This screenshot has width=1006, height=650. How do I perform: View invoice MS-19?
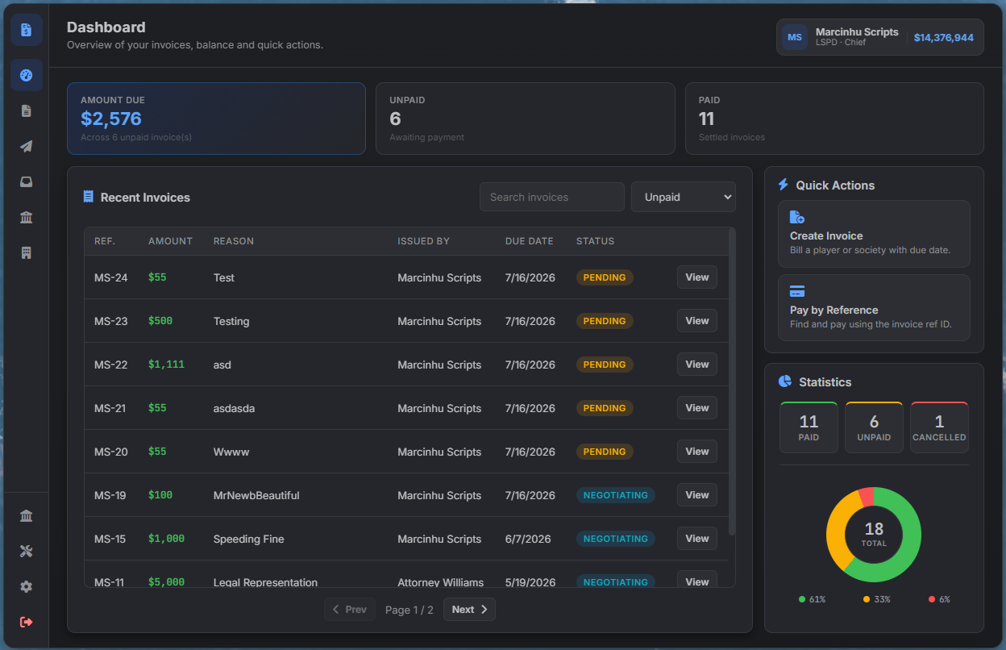pos(697,495)
